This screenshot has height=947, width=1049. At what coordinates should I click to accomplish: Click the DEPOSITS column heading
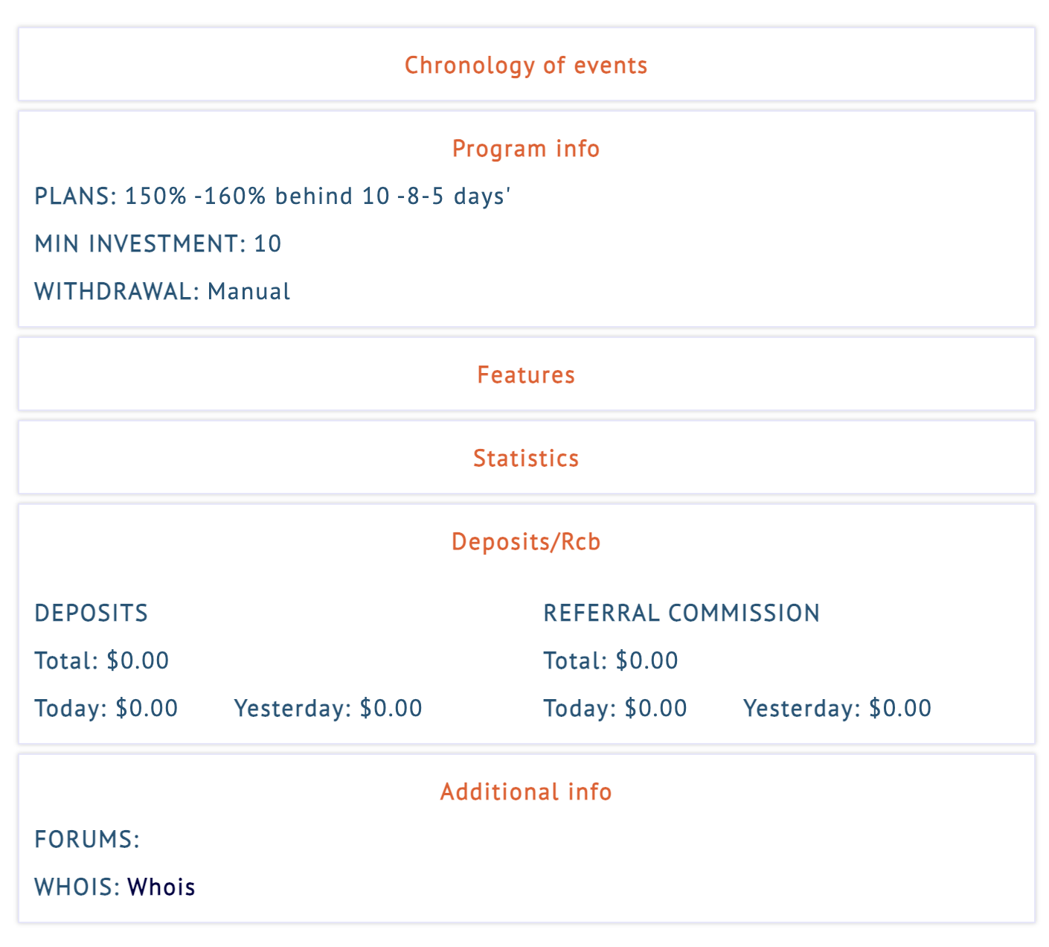tap(92, 613)
